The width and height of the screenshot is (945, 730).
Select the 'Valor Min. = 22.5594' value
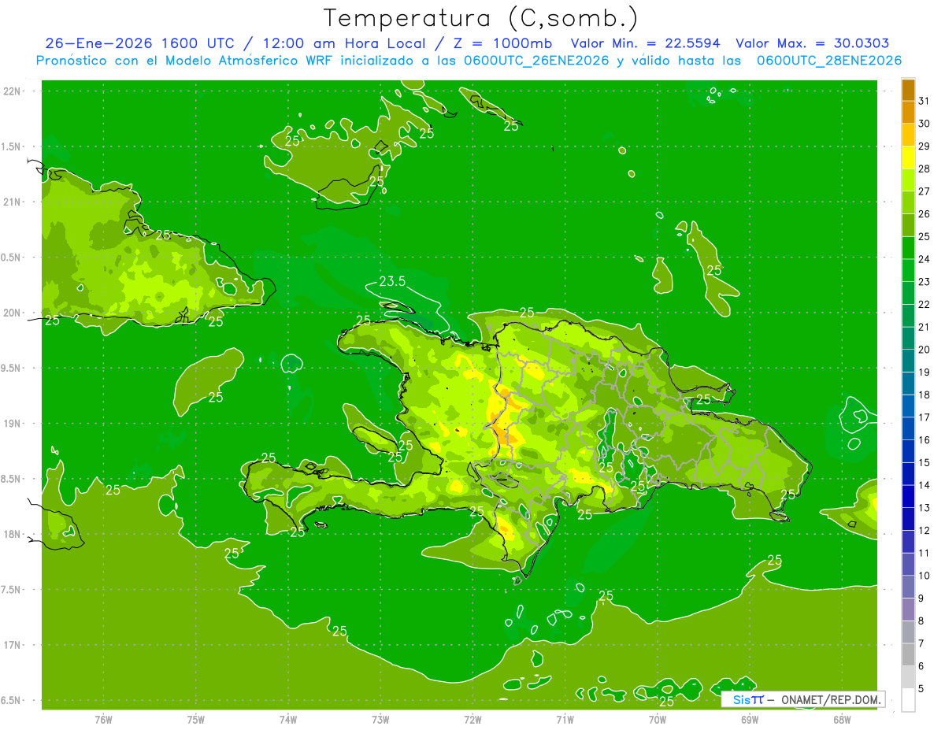(x=645, y=44)
